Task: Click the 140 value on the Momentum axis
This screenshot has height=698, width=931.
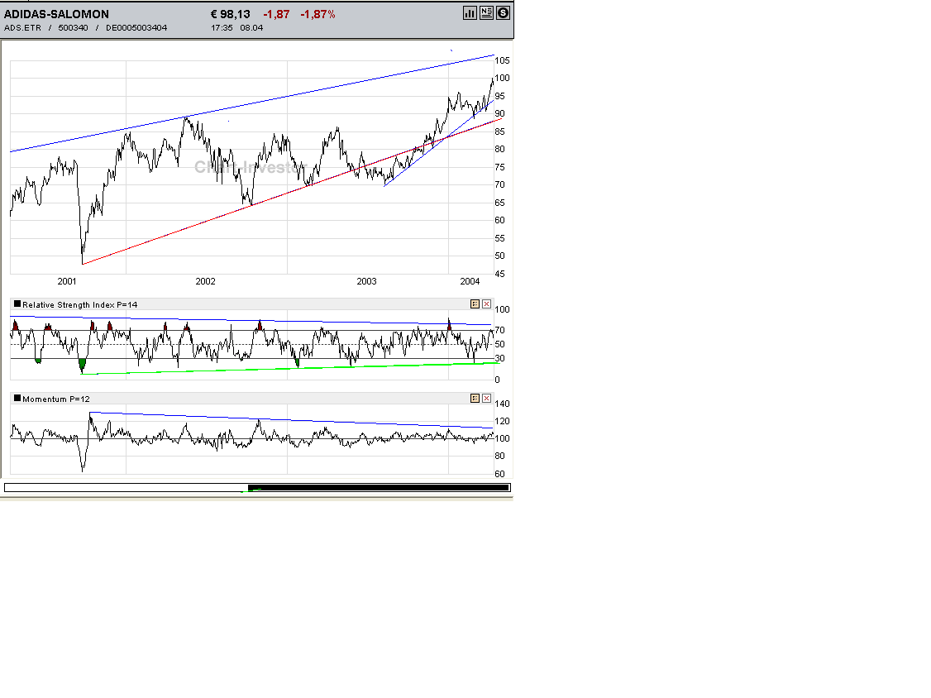Action: [502, 404]
